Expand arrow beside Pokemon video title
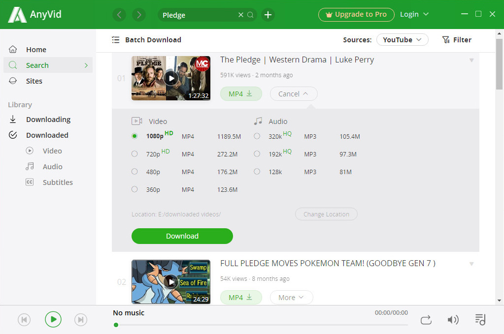504x334 pixels. pyautogui.click(x=471, y=264)
